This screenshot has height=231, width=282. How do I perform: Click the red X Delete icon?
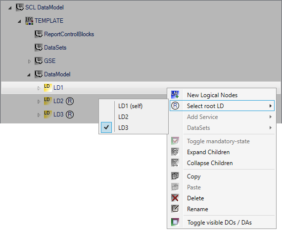click(175, 198)
